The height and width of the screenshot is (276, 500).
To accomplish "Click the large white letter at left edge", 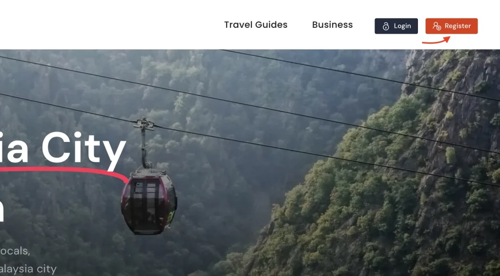I will 1,210.
